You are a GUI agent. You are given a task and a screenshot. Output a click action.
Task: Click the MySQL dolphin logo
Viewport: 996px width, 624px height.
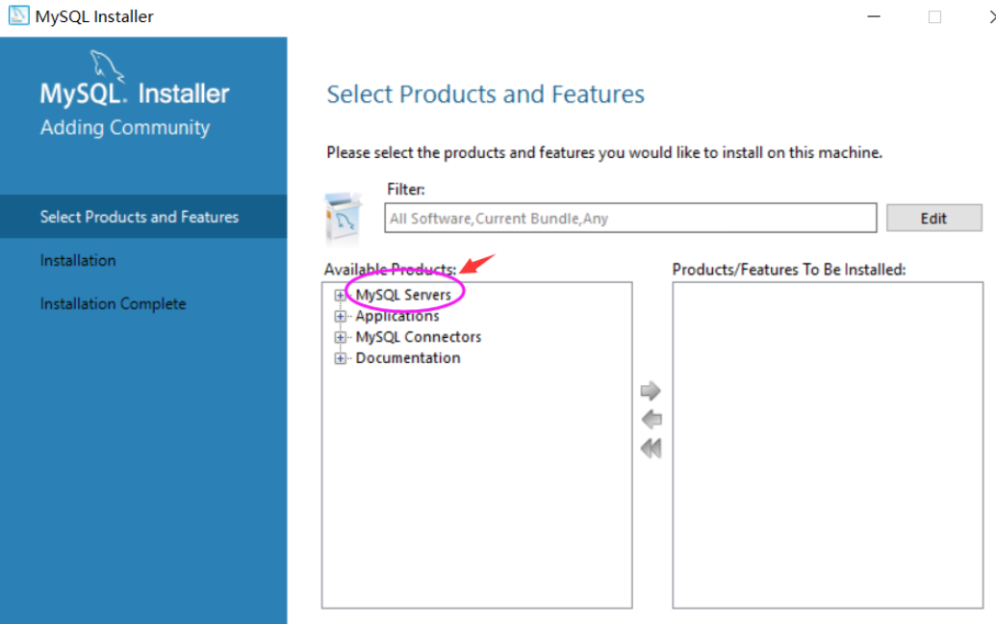coord(107,66)
